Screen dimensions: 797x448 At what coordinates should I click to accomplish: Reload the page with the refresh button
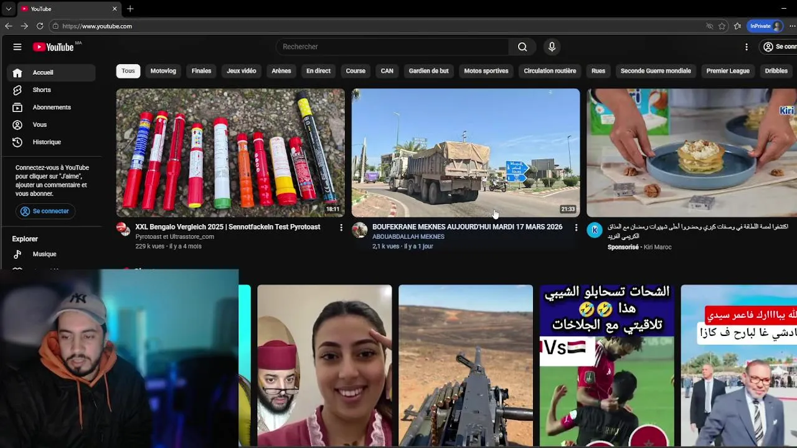[40, 26]
